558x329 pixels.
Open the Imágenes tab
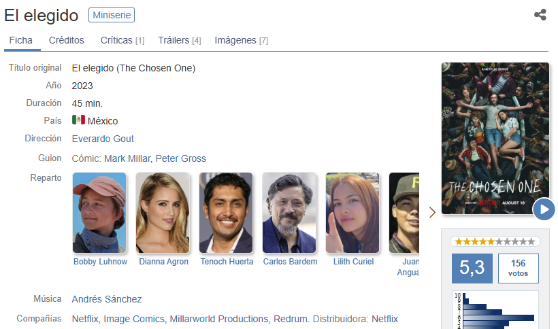coord(242,41)
